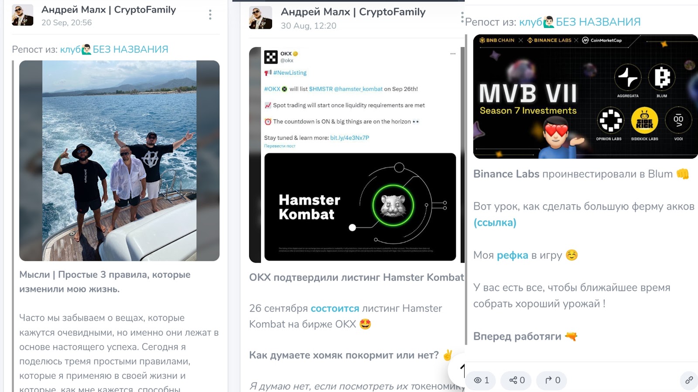698x392 pixels.
Task: Open the (ссылка) link in Blum post
Action: (x=495, y=223)
